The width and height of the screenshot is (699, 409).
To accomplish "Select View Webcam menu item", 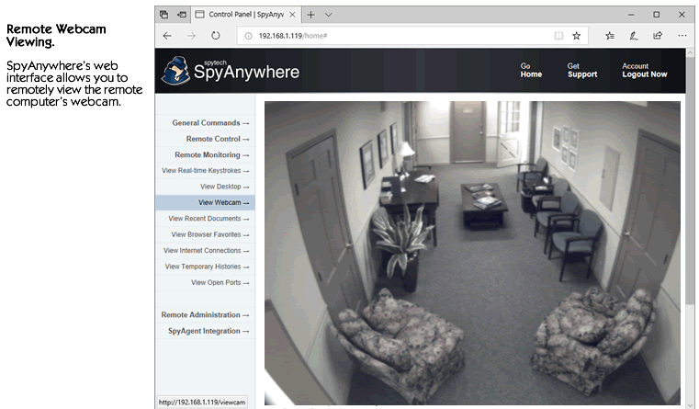I will tap(205, 202).
